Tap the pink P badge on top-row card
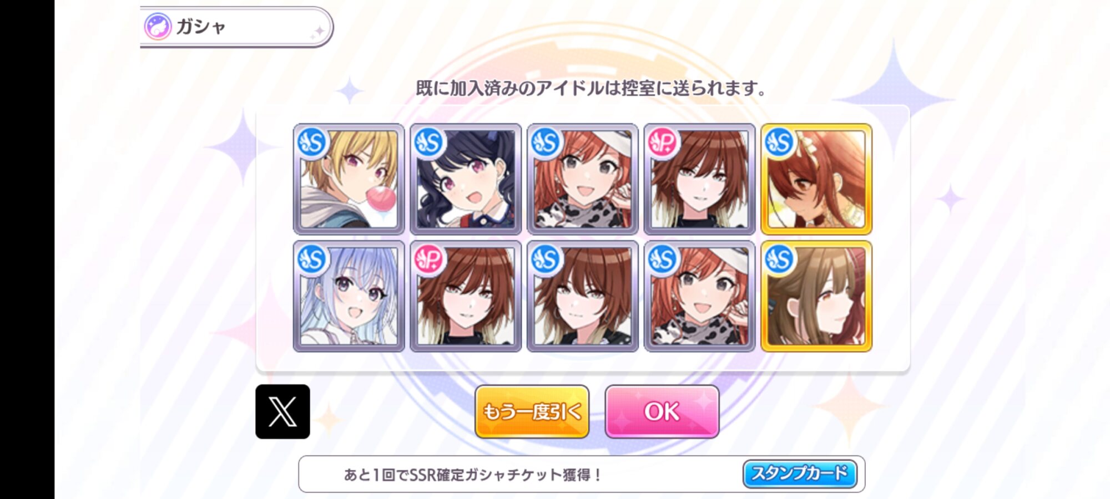This screenshot has width=1110, height=499. click(x=663, y=142)
